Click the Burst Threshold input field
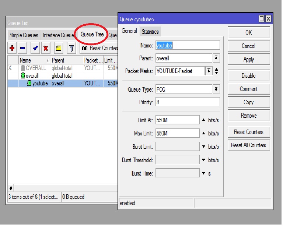 tap(178, 160)
